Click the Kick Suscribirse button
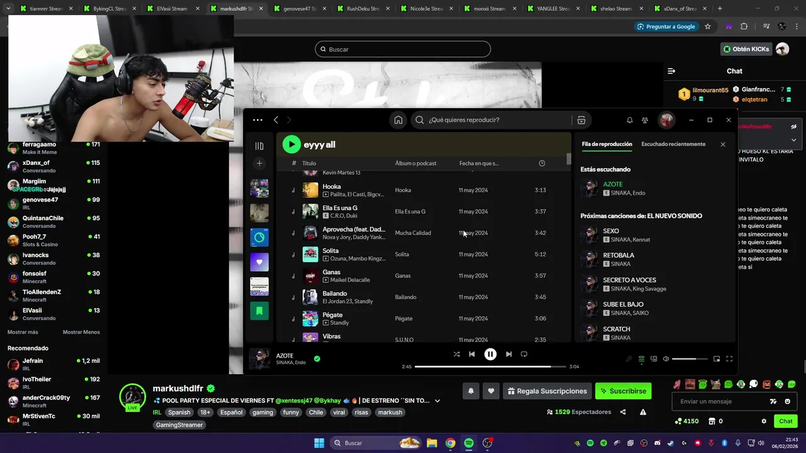This screenshot has height=453, width=806. coord(623,391)
